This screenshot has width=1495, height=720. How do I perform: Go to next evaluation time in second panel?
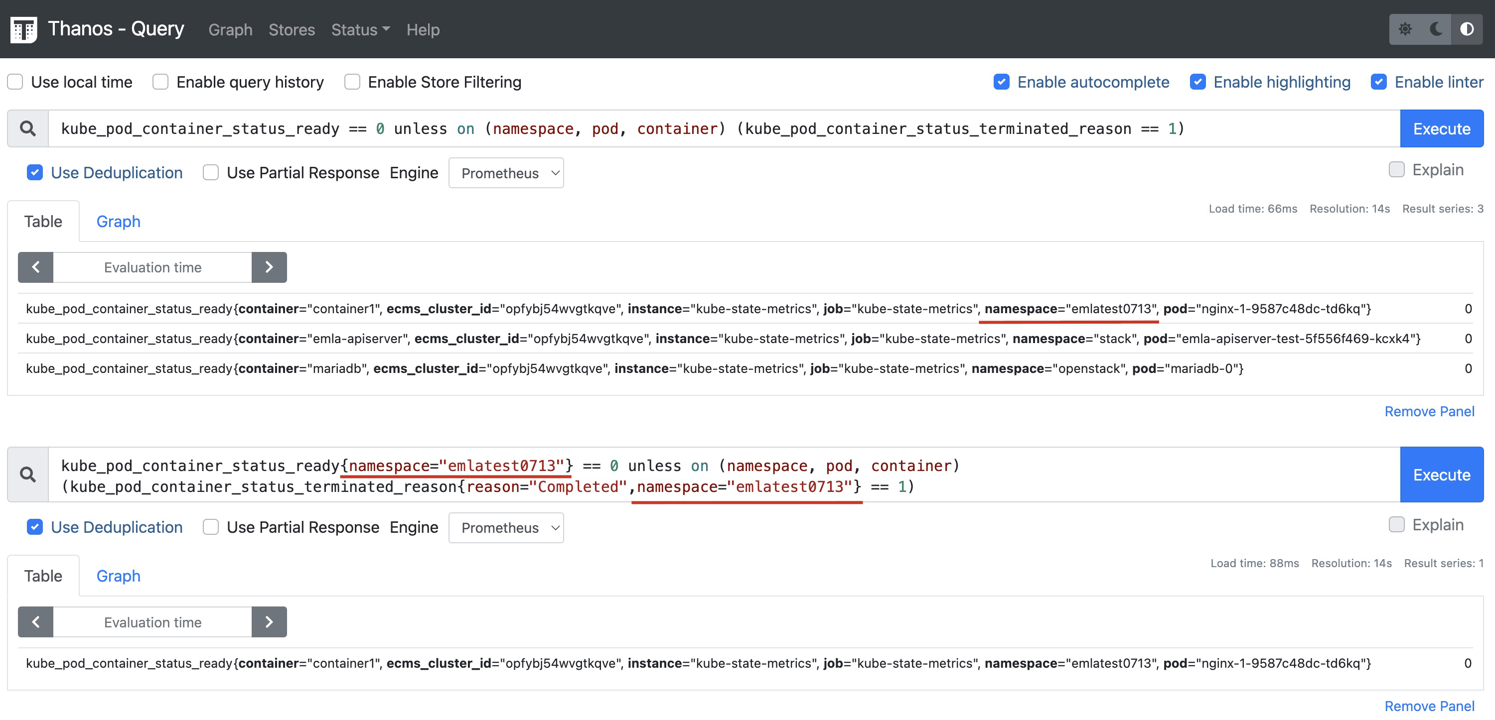[269, 622]
